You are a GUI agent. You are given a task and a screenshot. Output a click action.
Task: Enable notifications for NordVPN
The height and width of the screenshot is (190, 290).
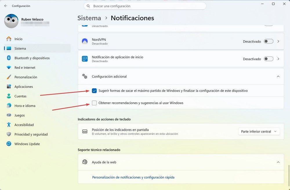tap(268, 41)
